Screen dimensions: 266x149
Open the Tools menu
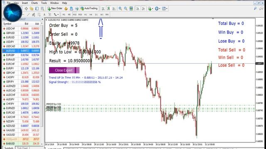pos(44,3)
